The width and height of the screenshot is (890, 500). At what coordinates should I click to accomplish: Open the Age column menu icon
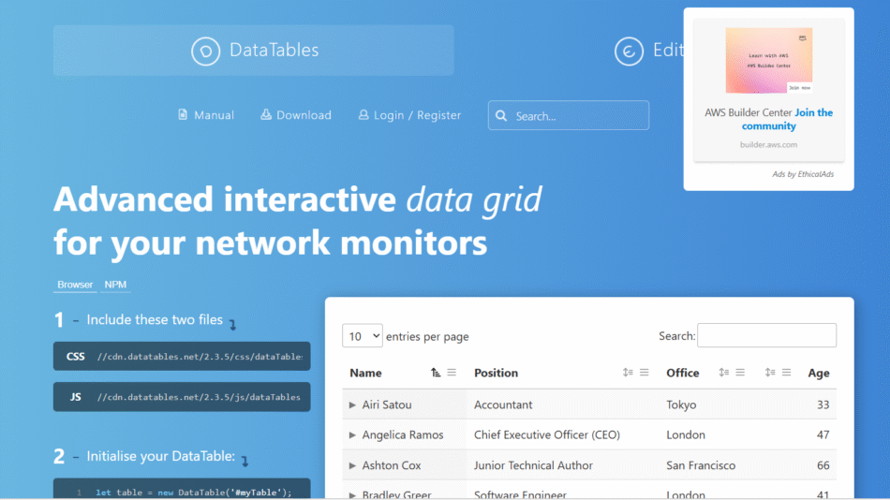tap(786, 373)
